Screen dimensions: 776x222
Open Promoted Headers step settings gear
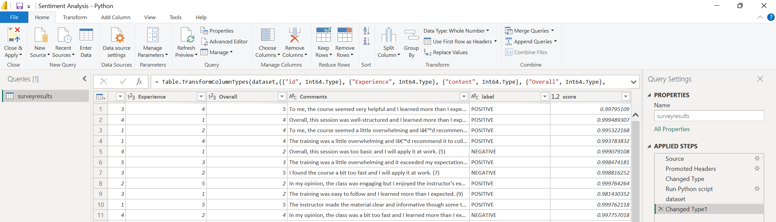(757, 169)
